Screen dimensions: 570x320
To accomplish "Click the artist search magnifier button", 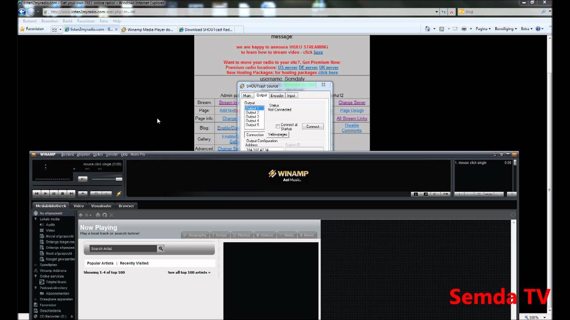I will 161,249.
